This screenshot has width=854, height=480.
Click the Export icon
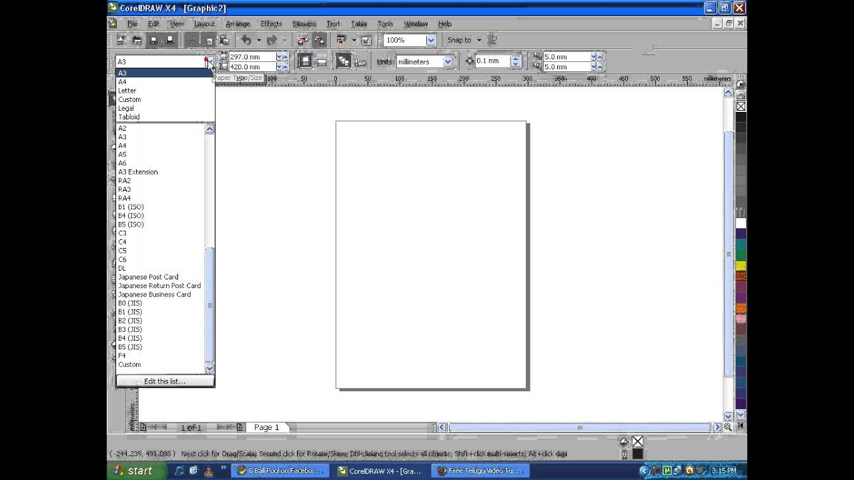tap(320, 40)
